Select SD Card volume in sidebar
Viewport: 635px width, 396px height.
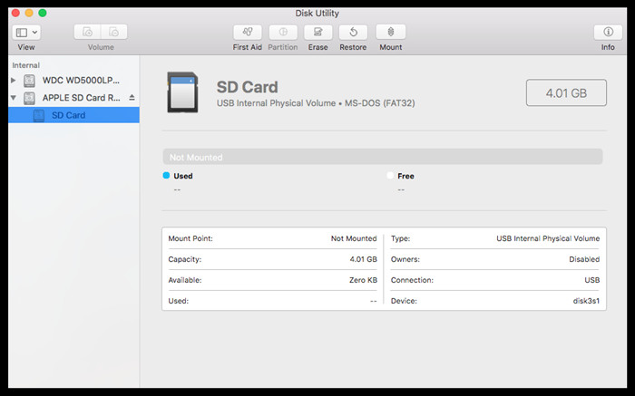click(x=73, y=115)
